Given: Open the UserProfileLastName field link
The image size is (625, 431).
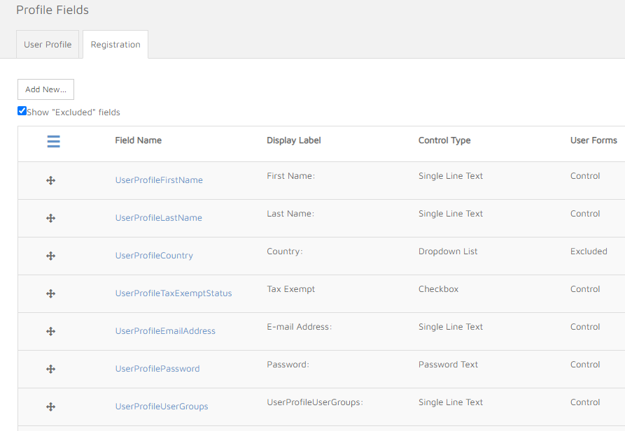Looking at the screenshot, I should (158, 218).
